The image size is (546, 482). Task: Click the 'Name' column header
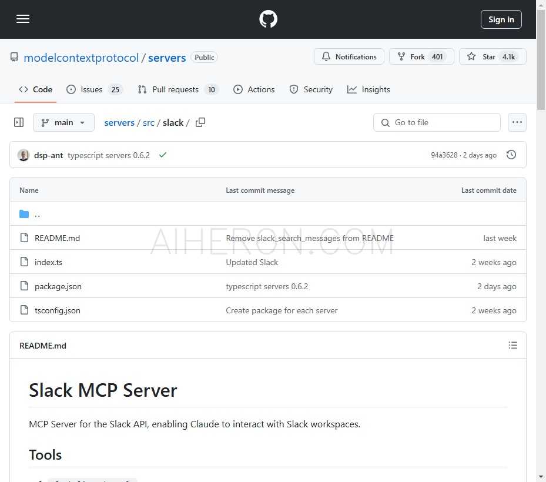coord(29,190)
